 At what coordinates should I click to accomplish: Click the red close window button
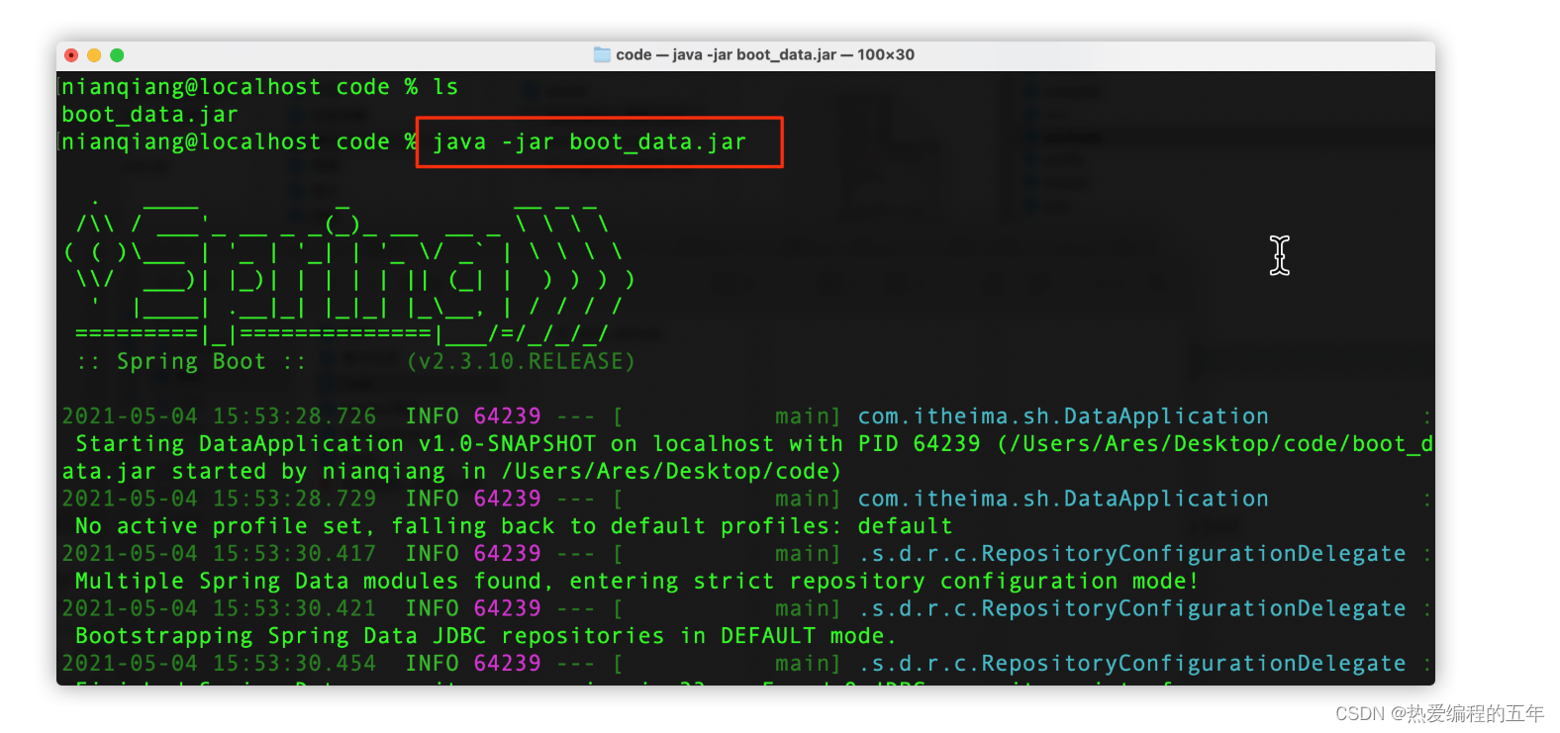click(71, 55)
